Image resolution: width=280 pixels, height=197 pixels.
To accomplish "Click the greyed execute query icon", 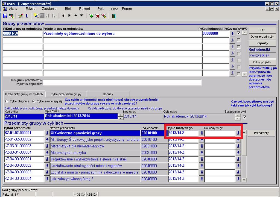I will 42,16.
